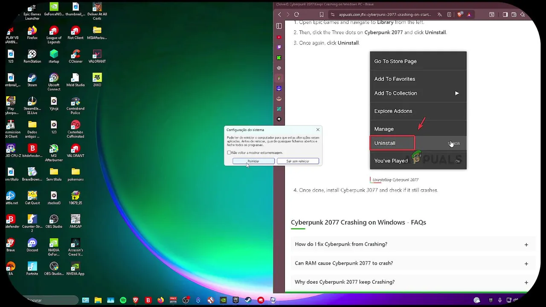Open Epic Games Launcher desktop shortcut
The image size is (546, 307).
pos(32,12)
